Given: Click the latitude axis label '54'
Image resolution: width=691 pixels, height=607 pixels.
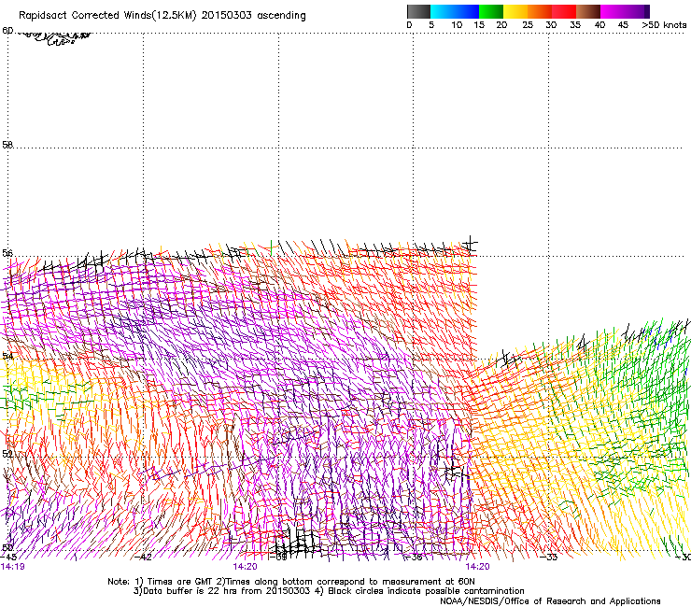Looking at the screenshot, I should 7,356.
